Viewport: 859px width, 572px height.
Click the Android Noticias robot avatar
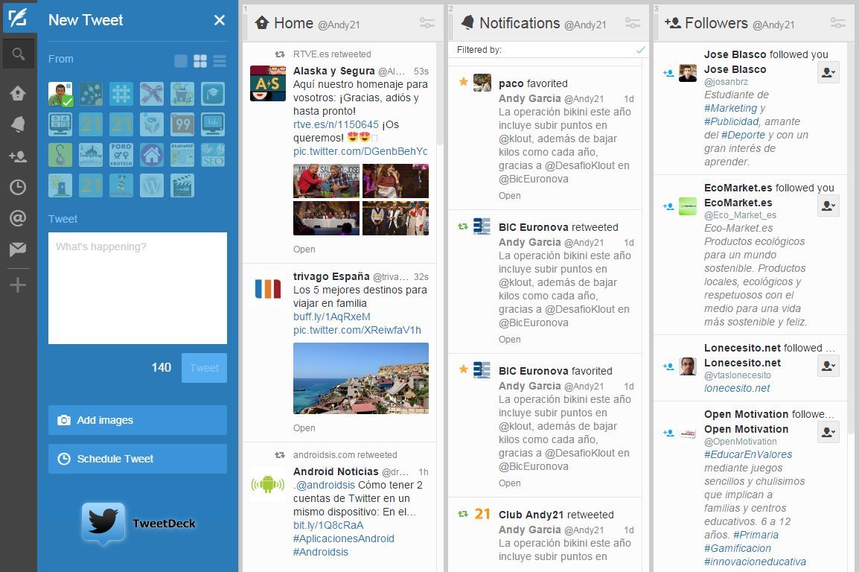click(268, 484)
